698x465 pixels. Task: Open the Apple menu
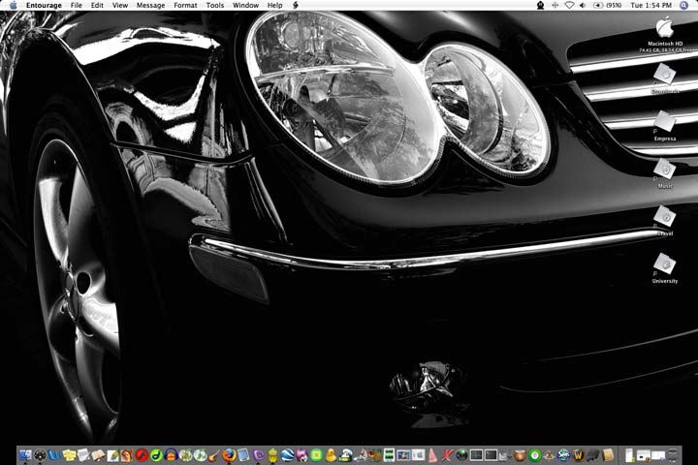tap(13, 5)
